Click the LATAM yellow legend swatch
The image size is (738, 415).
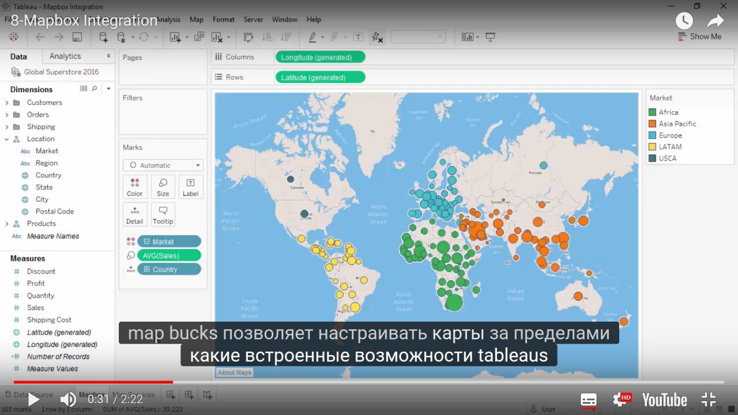click(653, 147)
